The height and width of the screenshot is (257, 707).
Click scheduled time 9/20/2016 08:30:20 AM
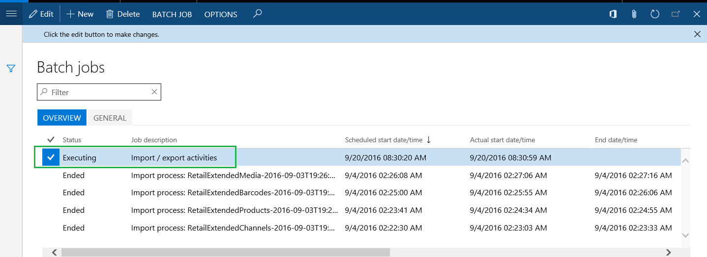[x=385, y=158]
